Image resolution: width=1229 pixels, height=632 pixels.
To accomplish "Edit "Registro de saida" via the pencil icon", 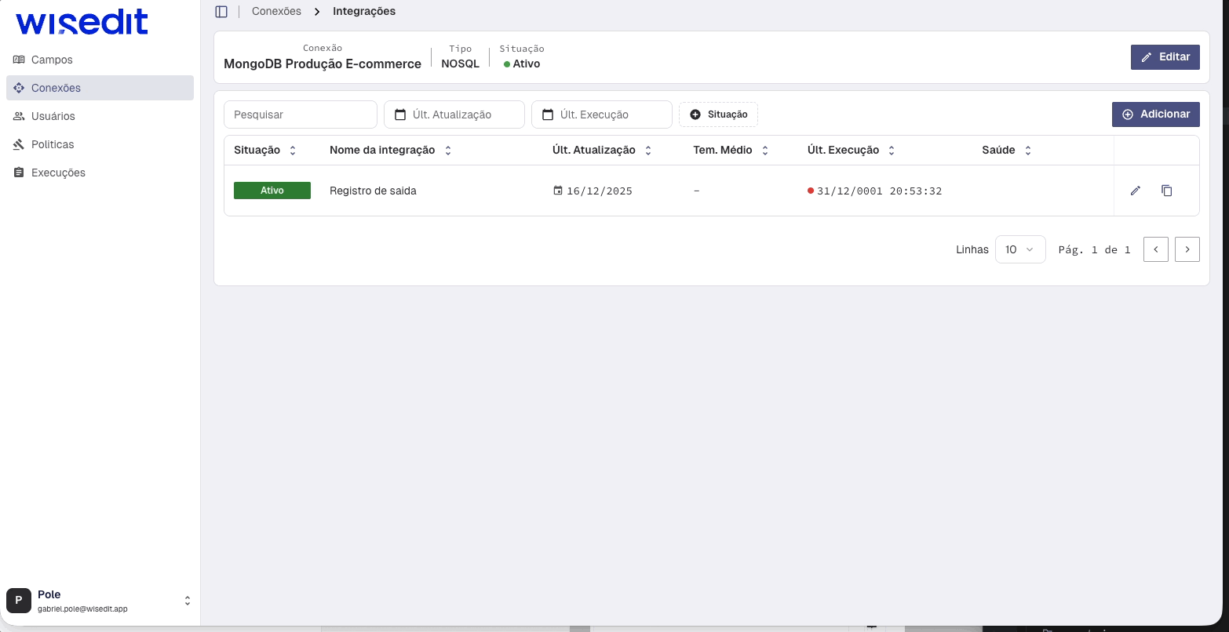I will tap(1136, 191).
